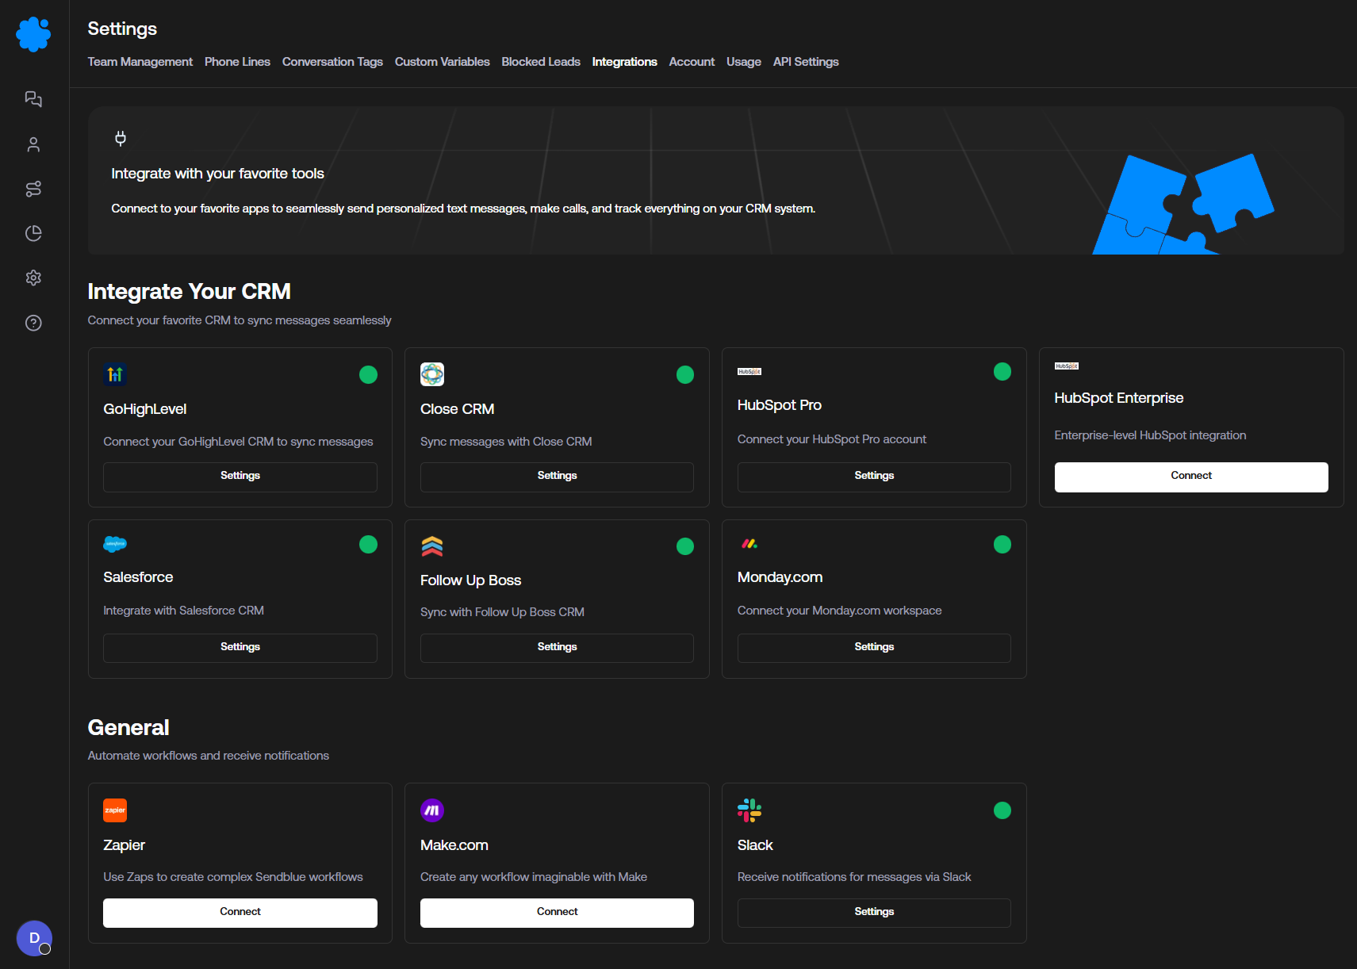Click GoHighLevel green status indicator
This screenshot has height=969, width=1357.
point(368,374)
